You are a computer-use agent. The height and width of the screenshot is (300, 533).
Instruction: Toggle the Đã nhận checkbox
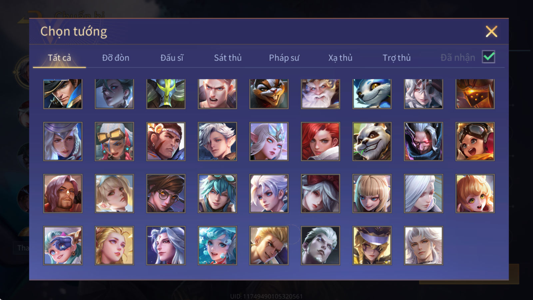pyautogui.click(x=489, y=57)
